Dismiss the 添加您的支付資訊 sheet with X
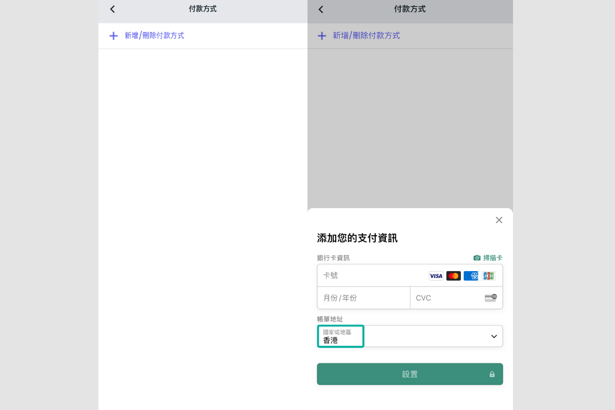The image size is (615, 410). coord(499,220)
